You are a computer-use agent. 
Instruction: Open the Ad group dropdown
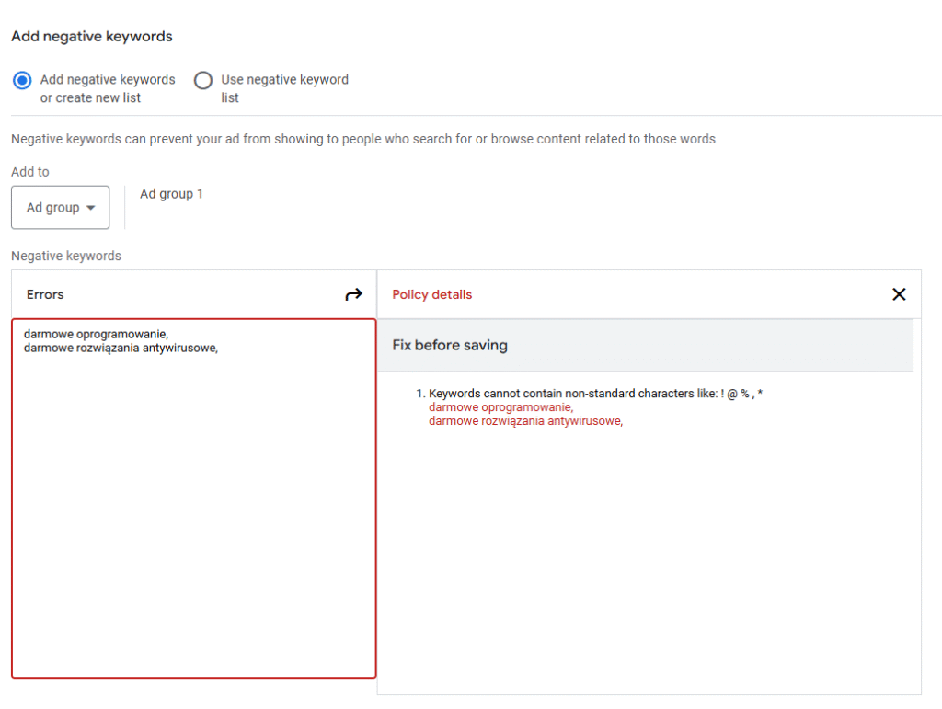coord(60,208)
